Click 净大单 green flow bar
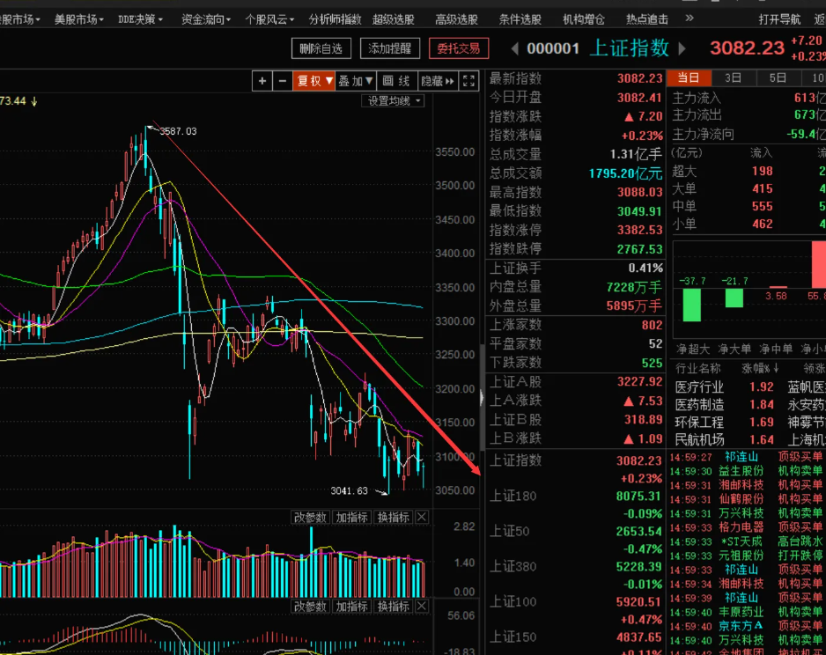 (734, 298)
